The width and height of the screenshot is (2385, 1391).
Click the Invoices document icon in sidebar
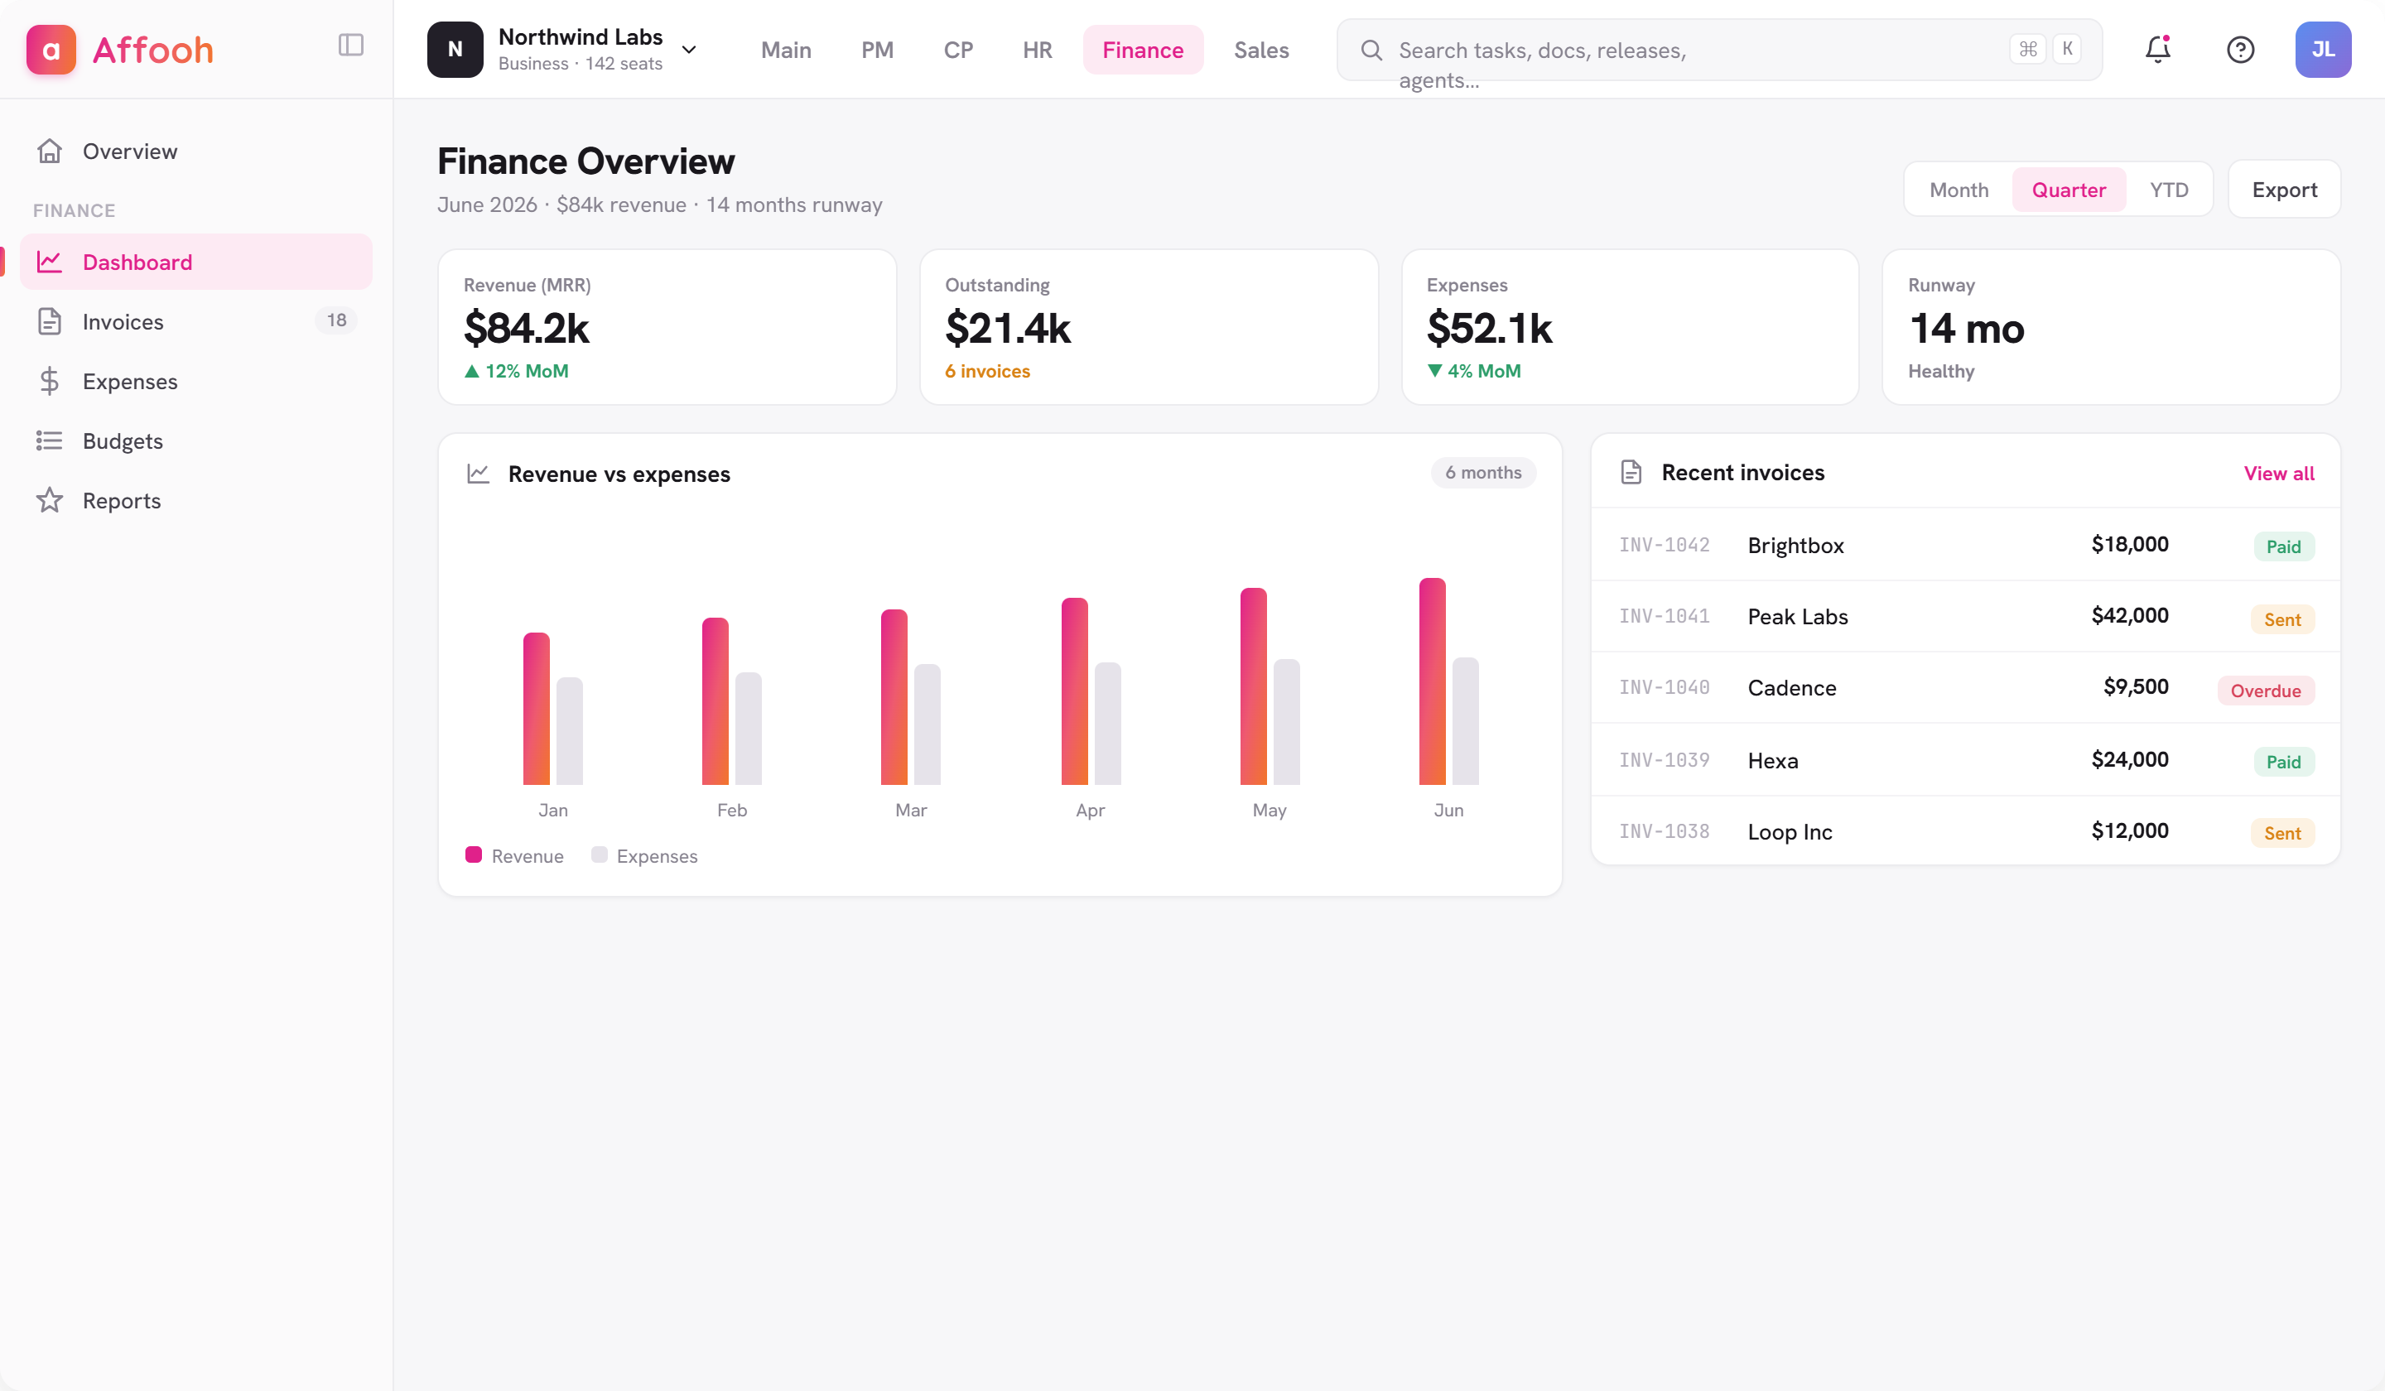point(49,320)
